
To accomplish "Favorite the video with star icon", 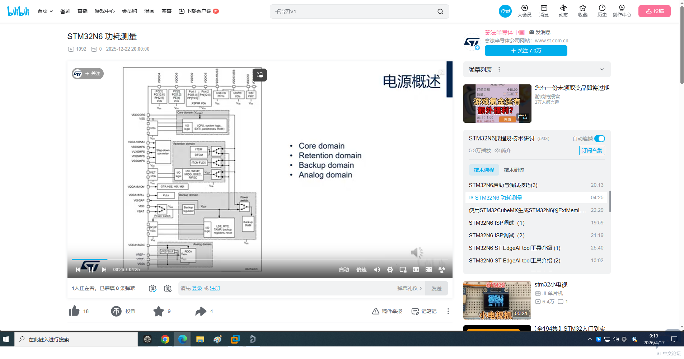I will coord(159,311).
